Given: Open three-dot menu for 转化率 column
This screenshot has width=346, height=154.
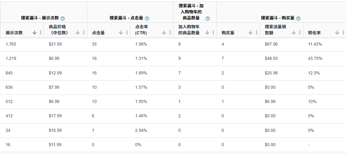Looking at the screenshot, I should pos(343,33).
